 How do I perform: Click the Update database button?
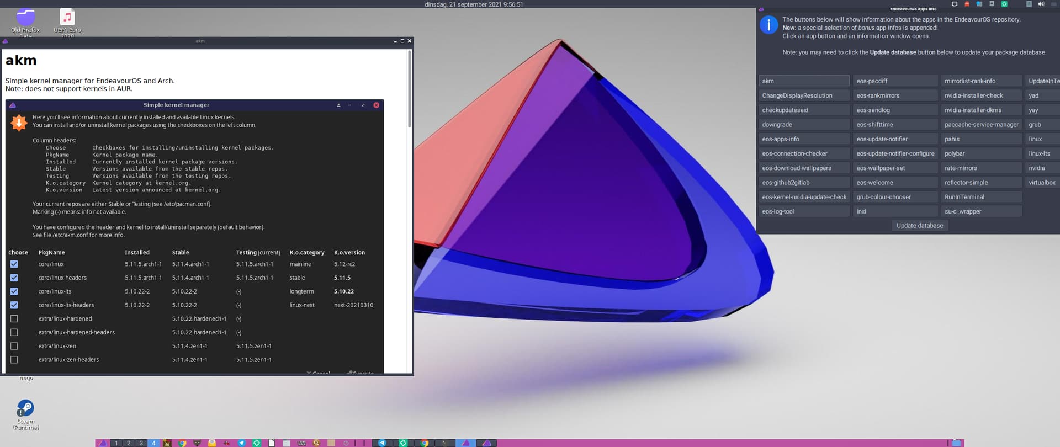pos(920,226)
